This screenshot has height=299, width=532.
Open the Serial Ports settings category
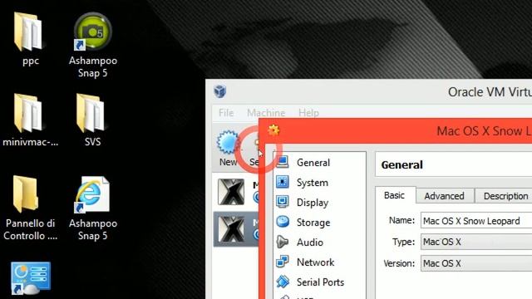pos(320,282)
